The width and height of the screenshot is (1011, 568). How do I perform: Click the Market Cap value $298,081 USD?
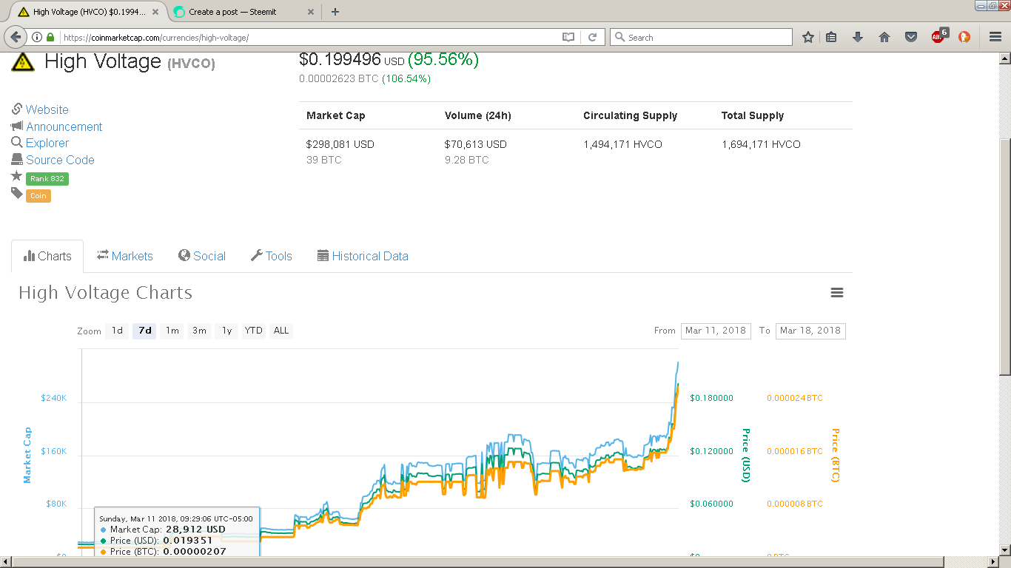point(340,144)
